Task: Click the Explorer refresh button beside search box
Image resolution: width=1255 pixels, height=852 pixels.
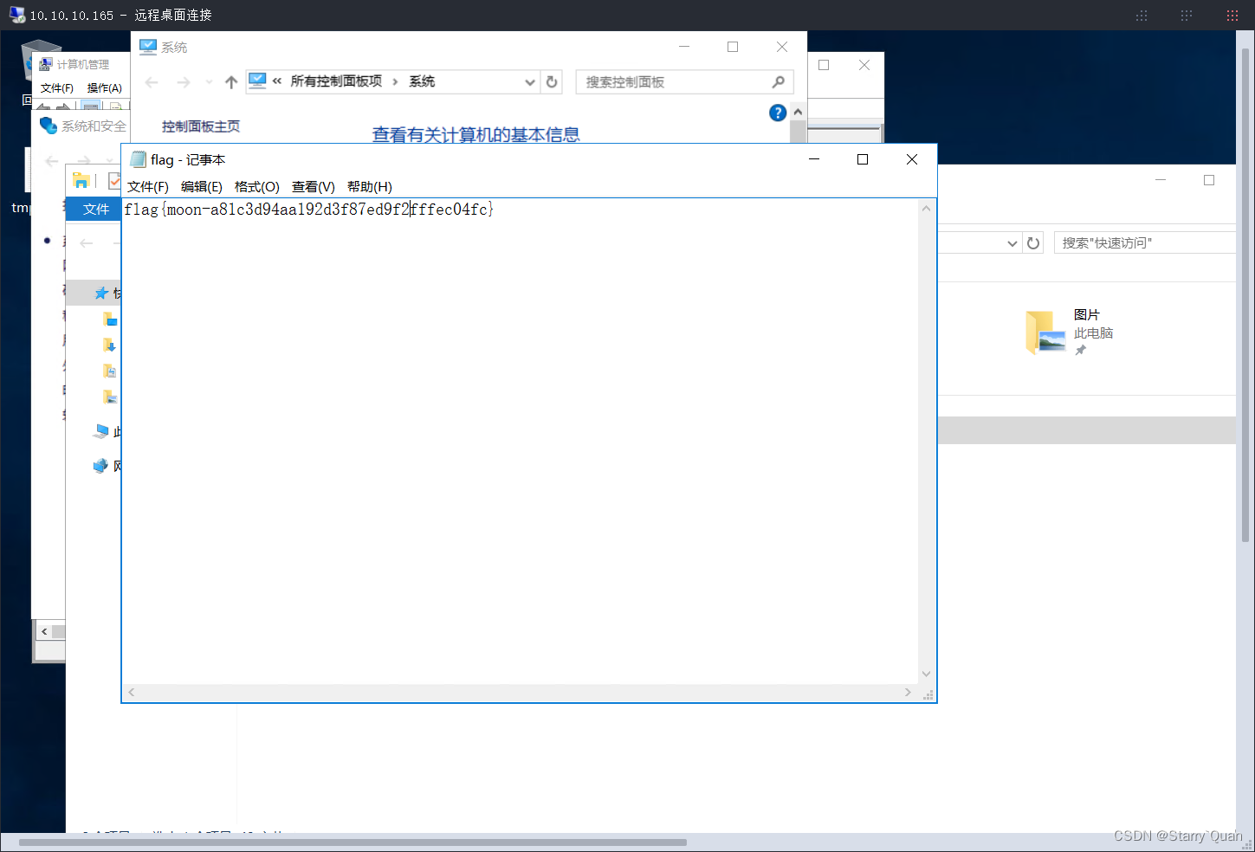Action: 1033,243
